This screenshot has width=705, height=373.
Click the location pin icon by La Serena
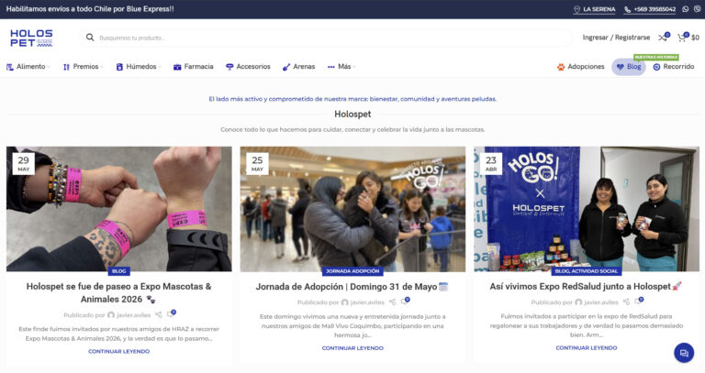(576, 9)
